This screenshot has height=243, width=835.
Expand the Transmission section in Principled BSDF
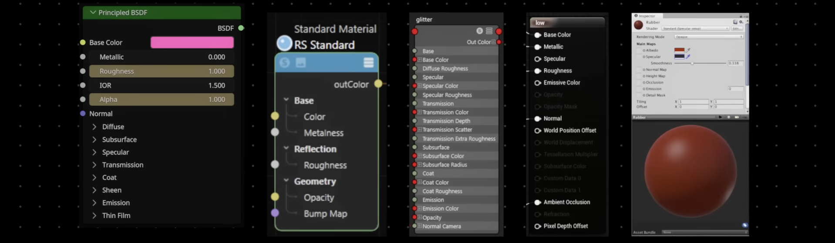pyautogui.click(x=94, y=165)
